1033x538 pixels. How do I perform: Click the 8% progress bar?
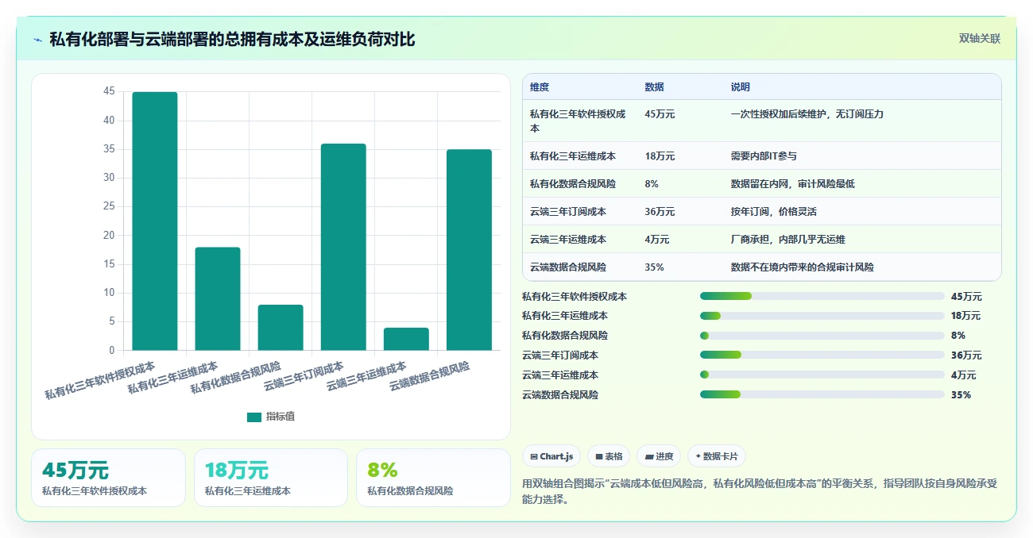pyautogui.click(x=822, y=336)
